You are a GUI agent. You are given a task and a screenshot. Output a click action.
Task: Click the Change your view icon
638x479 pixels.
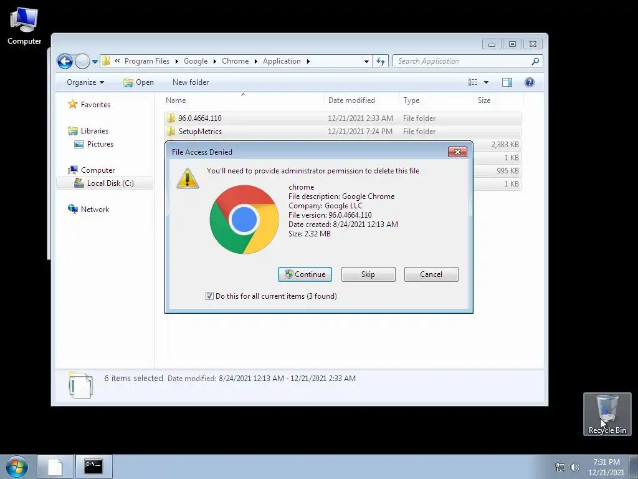[x=472, y=82]
